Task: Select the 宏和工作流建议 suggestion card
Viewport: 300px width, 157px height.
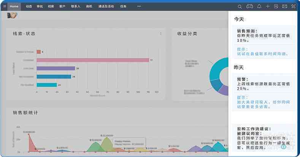Action: coord(263,138)
